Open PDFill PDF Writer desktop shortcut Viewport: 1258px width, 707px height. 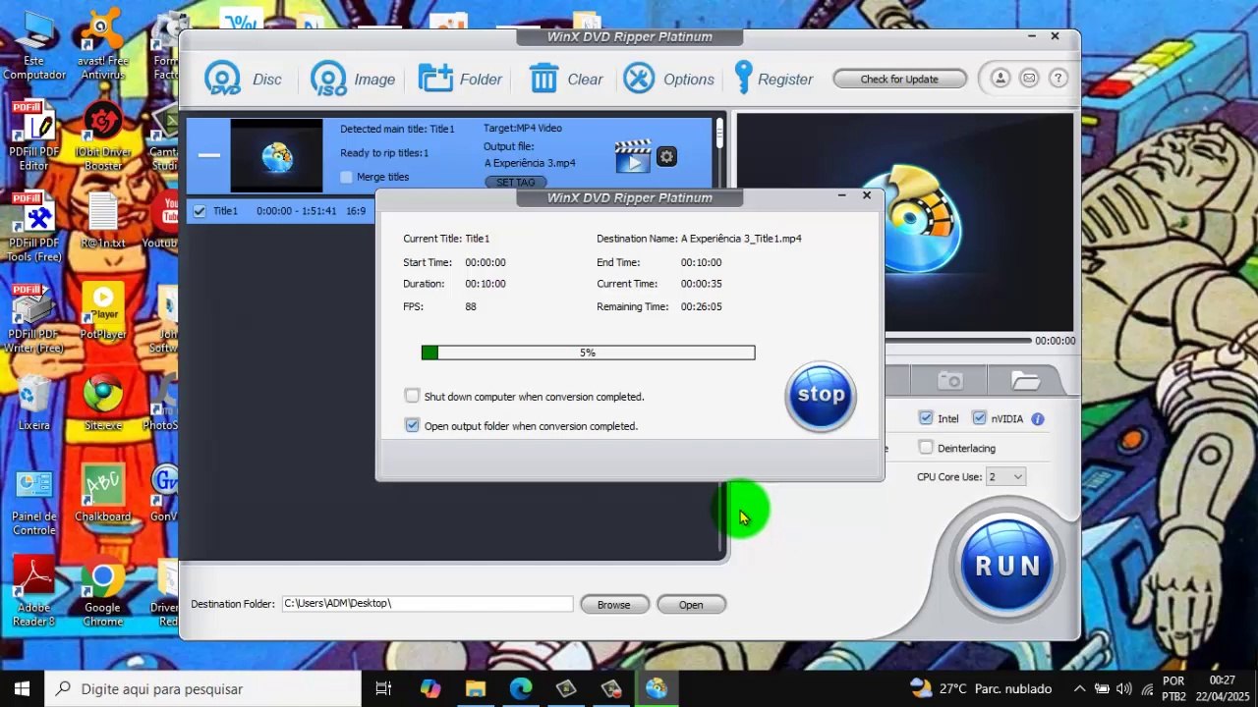33,318
